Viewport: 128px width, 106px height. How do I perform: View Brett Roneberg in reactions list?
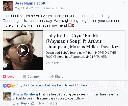tap(33, 85)
